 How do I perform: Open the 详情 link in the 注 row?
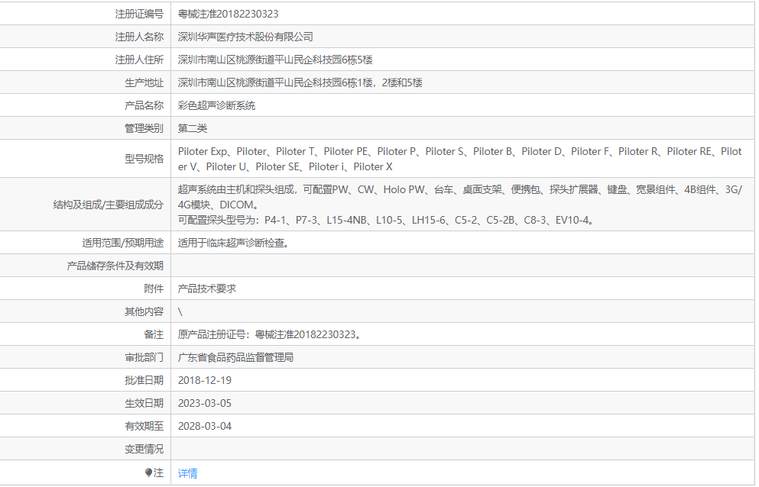(x=187, y=473)
